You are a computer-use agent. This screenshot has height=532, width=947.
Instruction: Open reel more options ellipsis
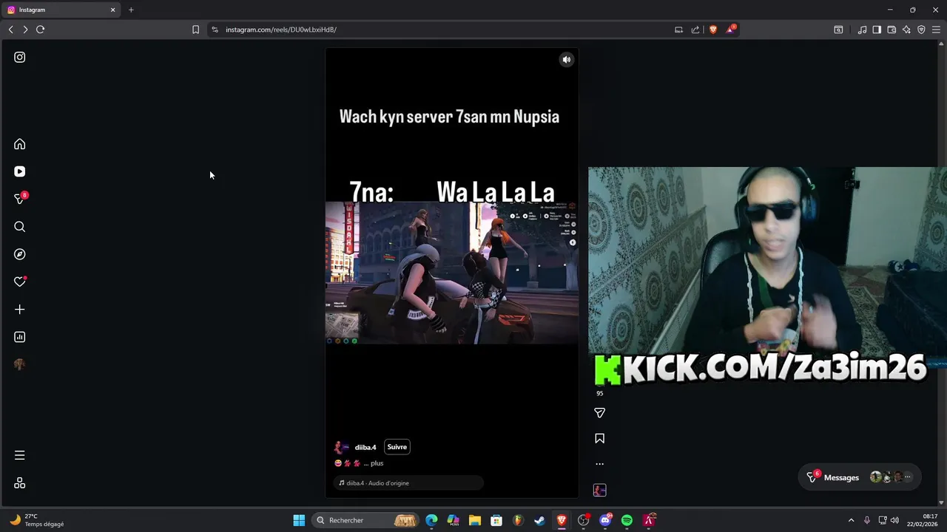click(x=600, y=464)
